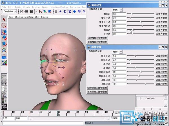This screenshot has width=169, height=126.
Task: Click frame 90 on the time slider
Action: (85, 113)
